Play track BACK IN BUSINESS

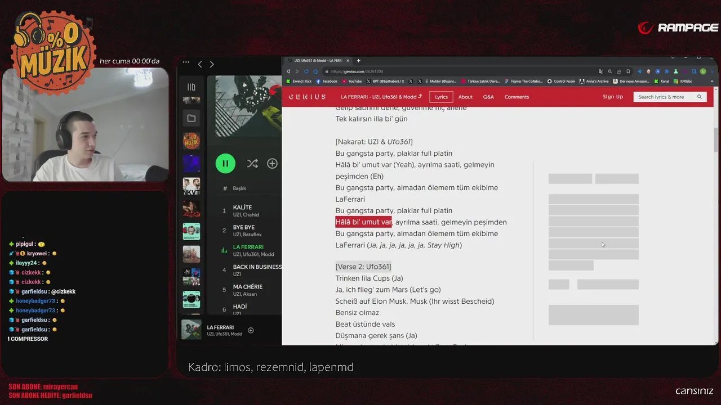249,270
